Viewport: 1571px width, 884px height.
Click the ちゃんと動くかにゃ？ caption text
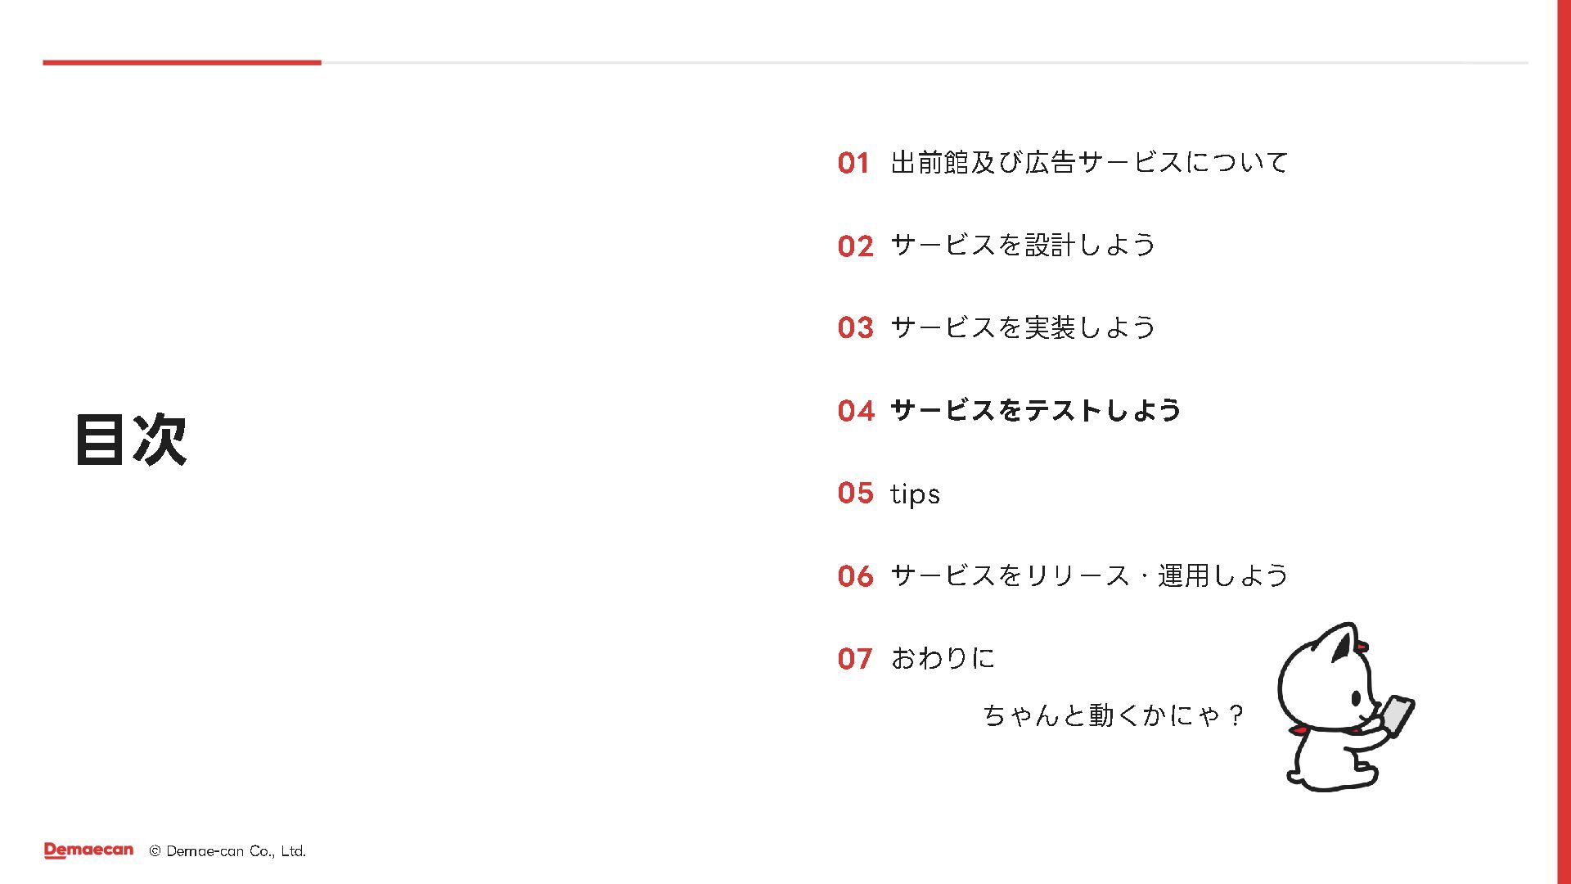click(x=1113, y=715)
